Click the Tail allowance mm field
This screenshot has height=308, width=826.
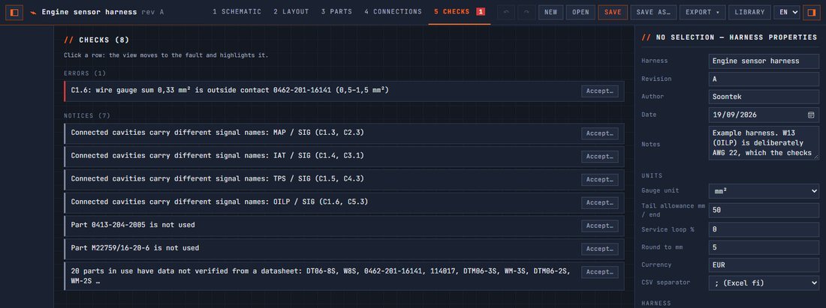pyautogui.click(x=764, y=211)
